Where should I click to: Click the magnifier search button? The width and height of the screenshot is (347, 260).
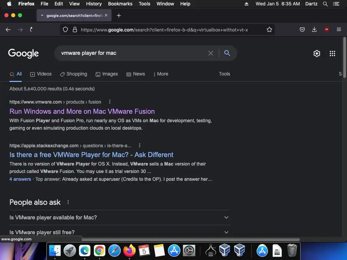(227, 53)
